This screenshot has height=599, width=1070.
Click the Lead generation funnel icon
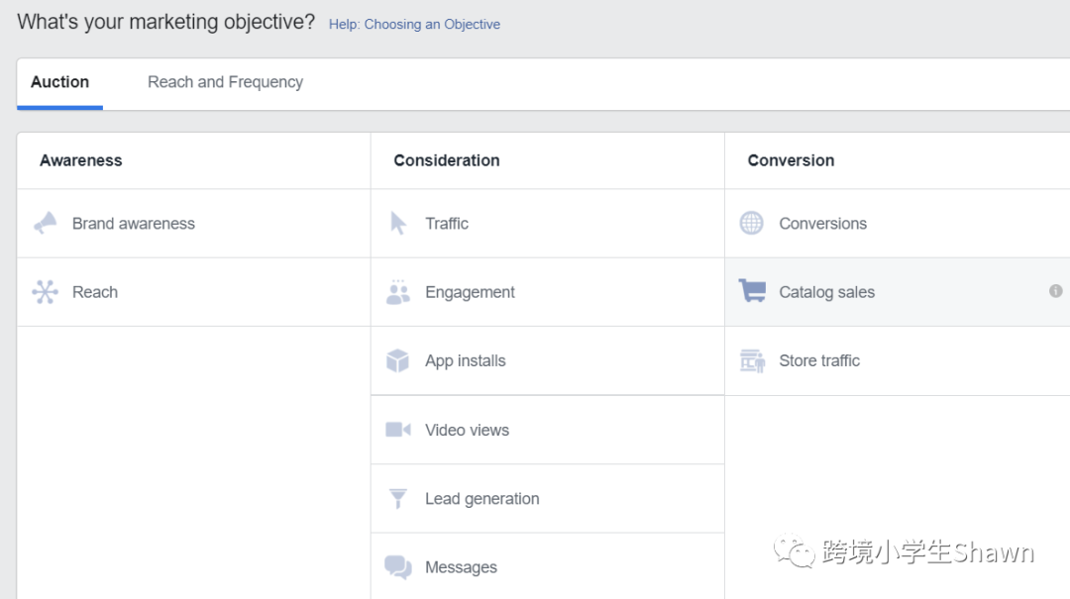398,499
